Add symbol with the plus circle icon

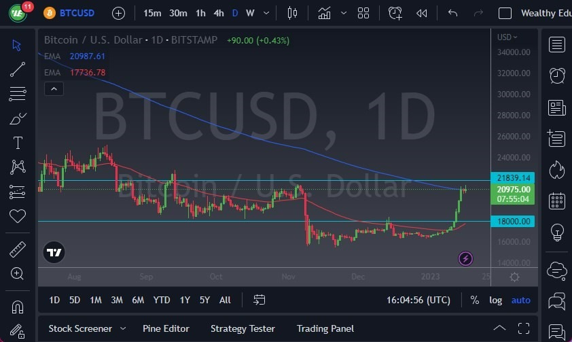(x=118, y=14)
